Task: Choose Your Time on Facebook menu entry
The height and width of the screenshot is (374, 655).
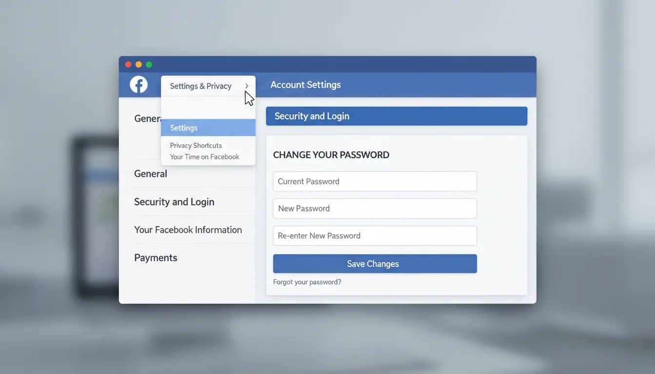Action: click(x=205, y=157)
